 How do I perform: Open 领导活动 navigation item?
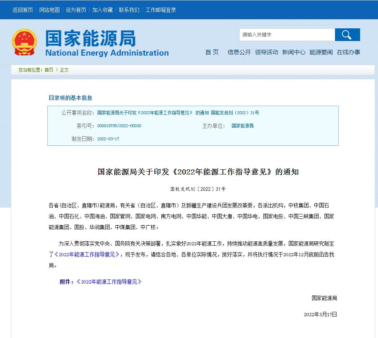[266, 52]
